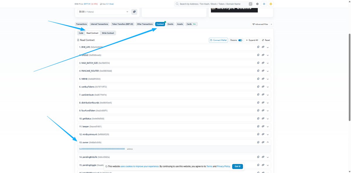The image size is (351, 173).
Task: Copy permalink for keeper function
Action: [x=263, y=126]
